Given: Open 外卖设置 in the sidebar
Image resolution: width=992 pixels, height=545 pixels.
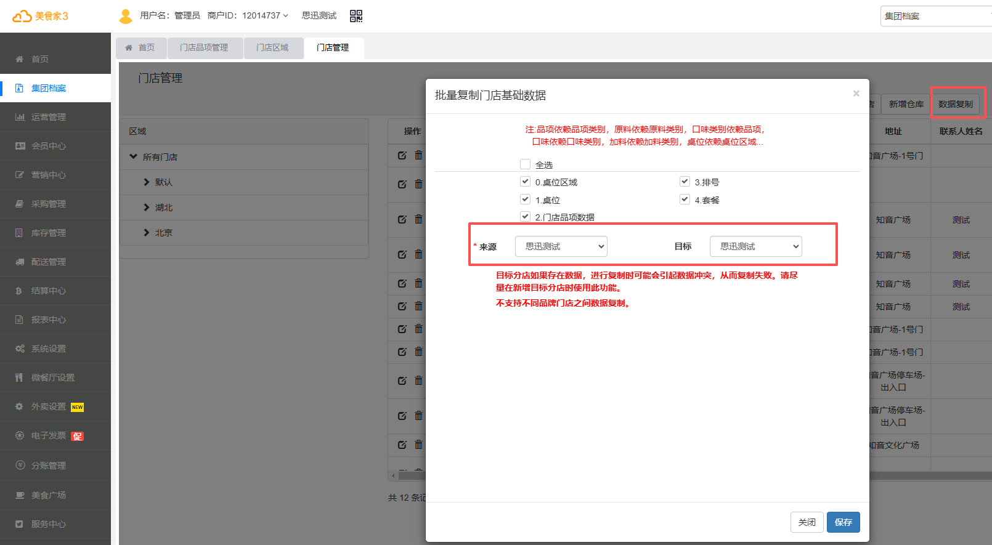Looking at the screenshot, I should (49, 406).
